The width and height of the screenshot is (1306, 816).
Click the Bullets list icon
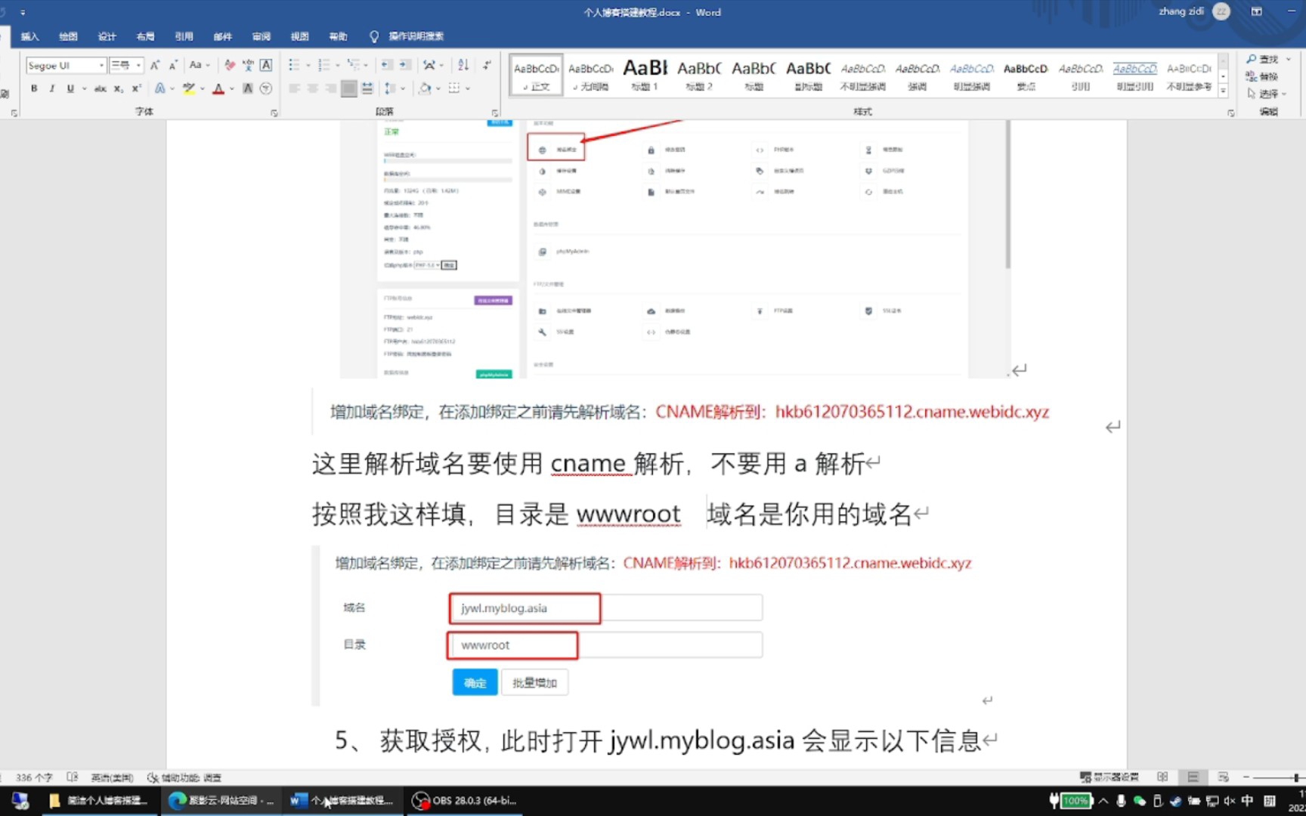(x=294, y=65)
